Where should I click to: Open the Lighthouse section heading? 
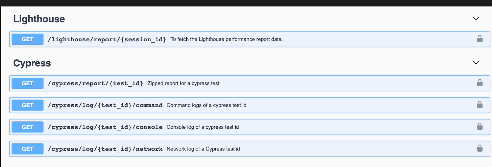(39, 19)
